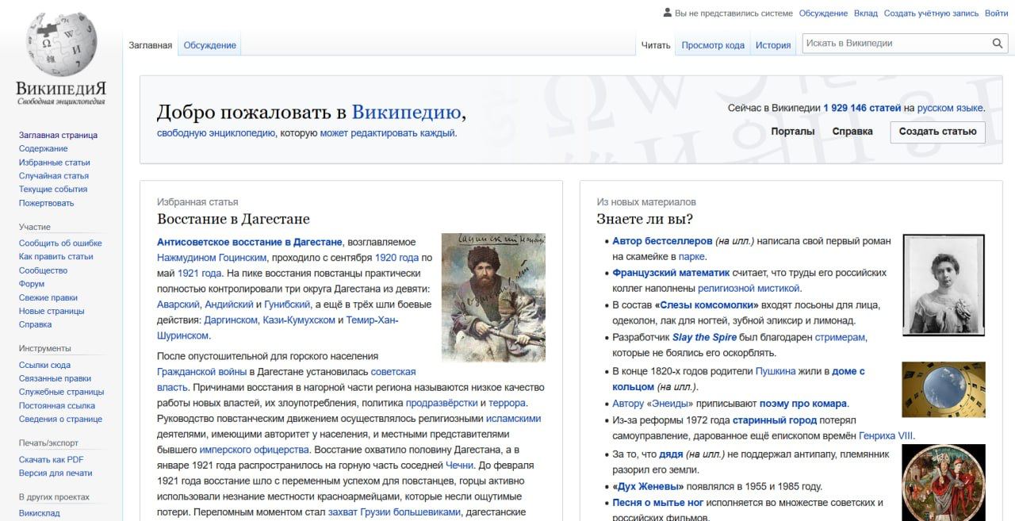Open 'Ссылки сюда' tool link
1015x521 pixels.
(x=45, y=365)
